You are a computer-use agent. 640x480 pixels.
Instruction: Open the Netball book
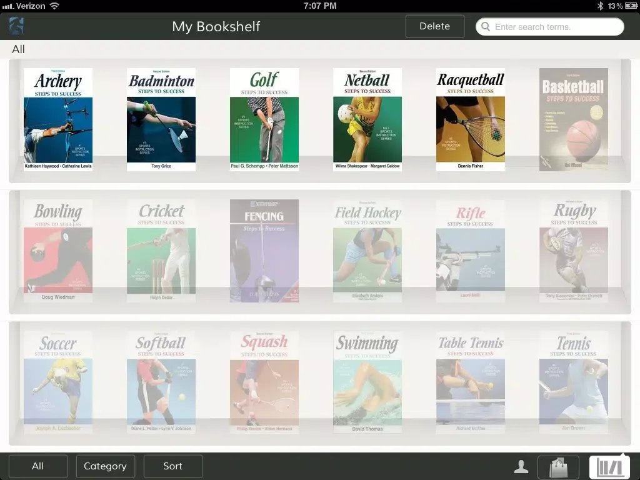tap(367, 119)
